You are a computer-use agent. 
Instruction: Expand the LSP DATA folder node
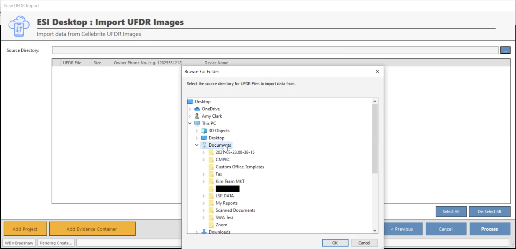(x=204, y=196)
